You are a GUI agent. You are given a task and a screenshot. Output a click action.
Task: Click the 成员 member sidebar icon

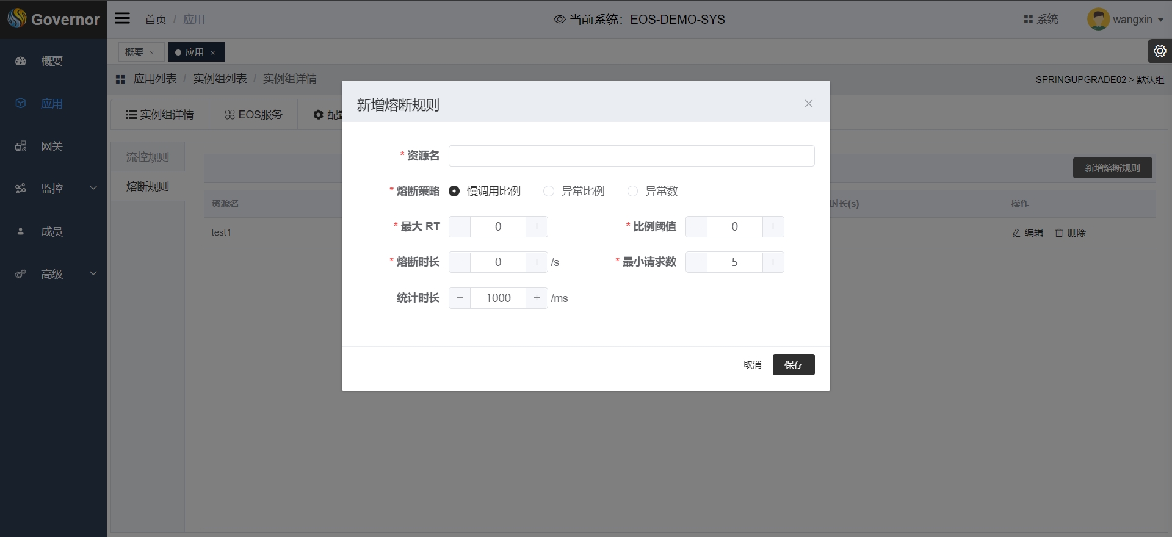click(x=21, y=232)
